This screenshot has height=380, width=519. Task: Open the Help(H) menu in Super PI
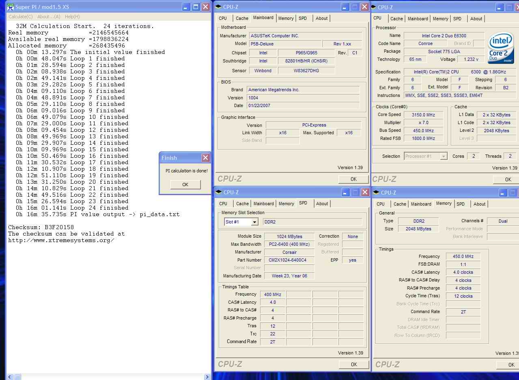pyautogui.click(x=72, y=17)
